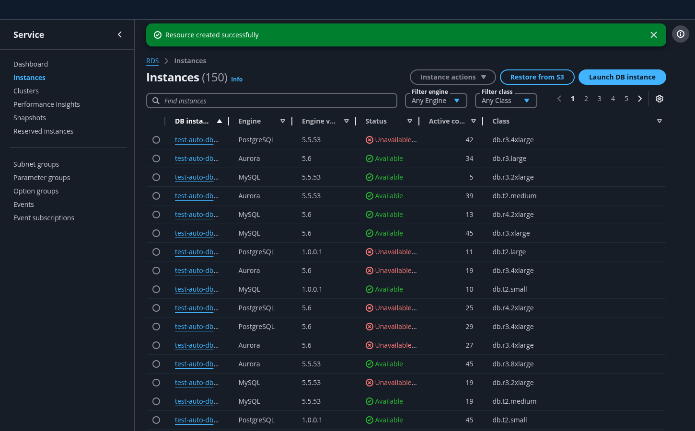Click Restore from S3 button
This screenshot has height=431, width=695.
537,77
